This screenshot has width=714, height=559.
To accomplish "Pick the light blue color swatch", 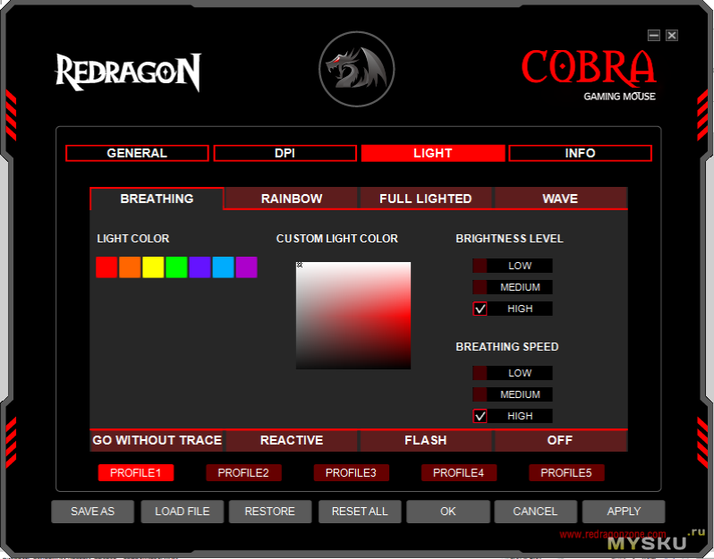I will [x=223, y=267].
